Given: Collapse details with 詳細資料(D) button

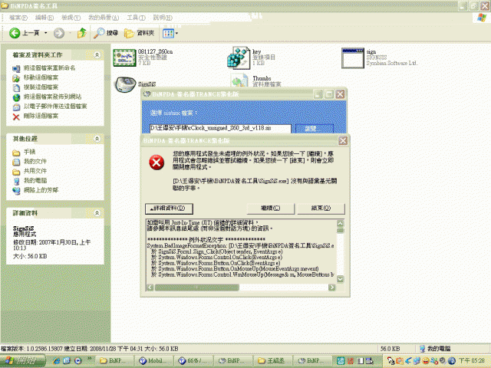Looking at the screenshot, I should (x=169, y=209).
